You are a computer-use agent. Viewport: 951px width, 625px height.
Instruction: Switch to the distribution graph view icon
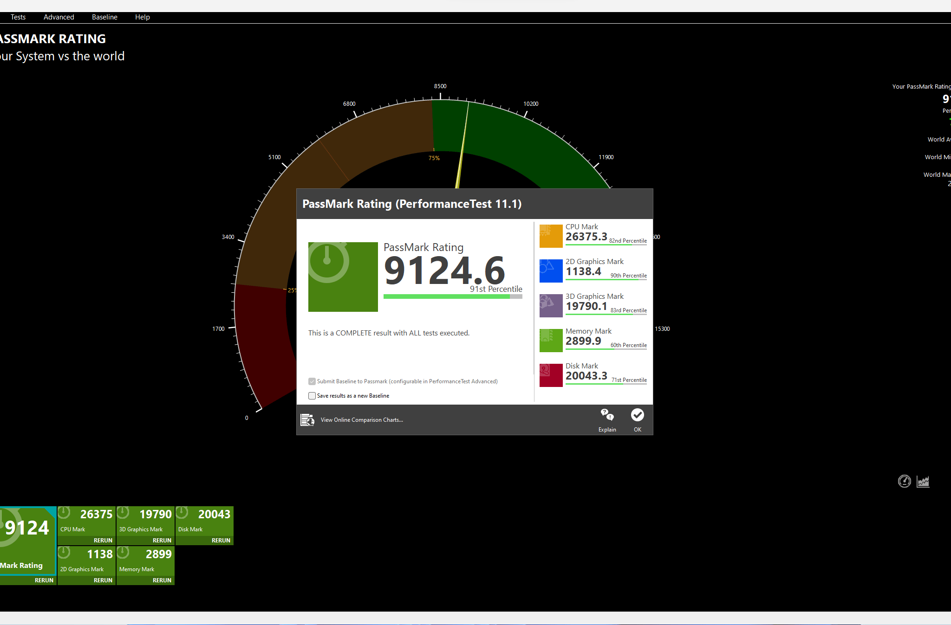(923, 482)
